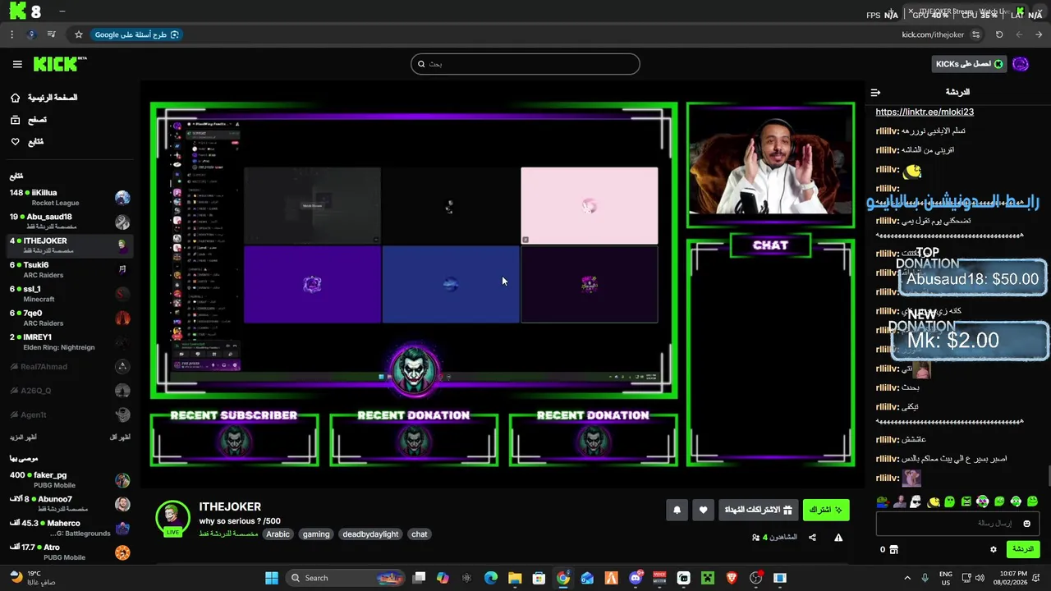Select the iiKillua channel in sidebar
1051x591 pixels.
(x=70, y=198)
